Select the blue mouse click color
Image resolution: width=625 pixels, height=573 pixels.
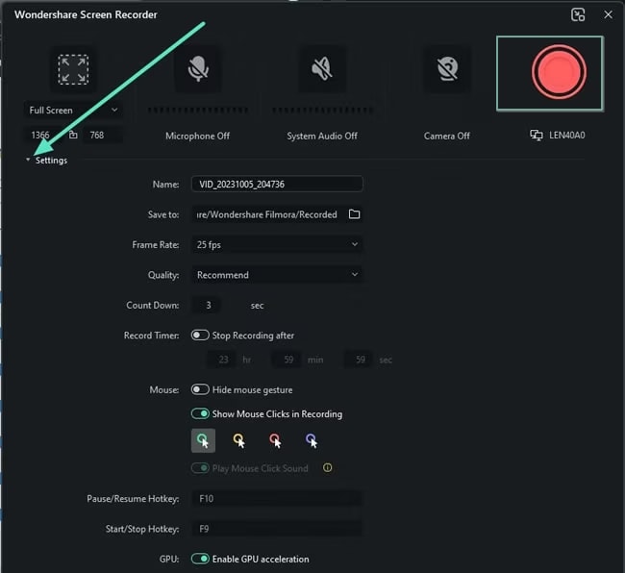point(312,440)
